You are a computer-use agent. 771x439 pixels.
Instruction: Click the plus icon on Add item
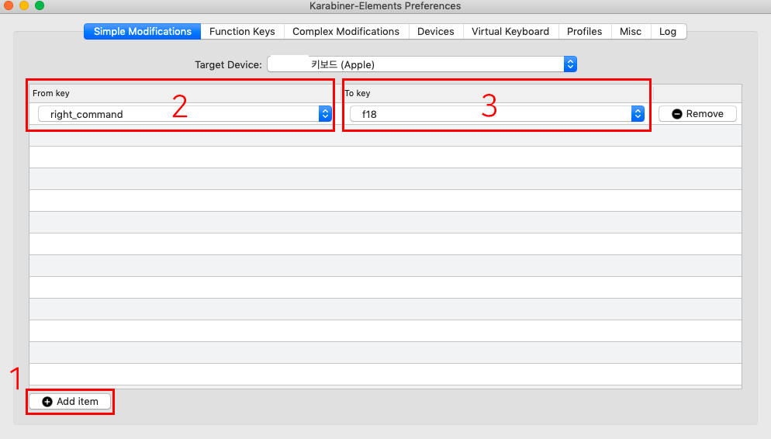47,402
